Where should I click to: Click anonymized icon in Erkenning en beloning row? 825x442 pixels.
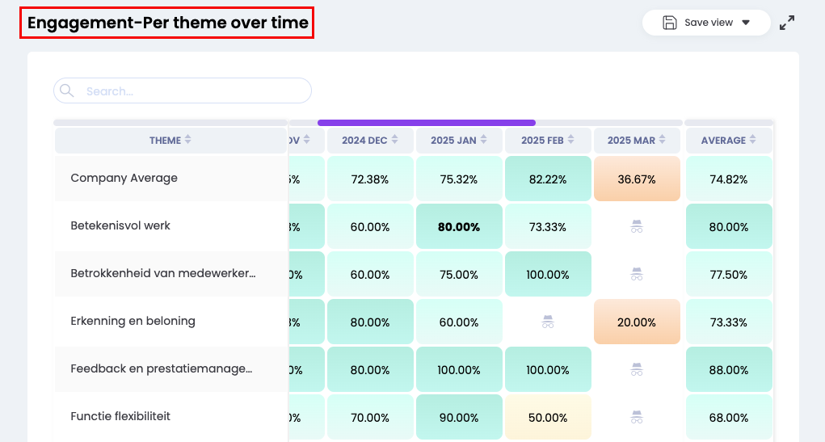pyautogui.click(x=548, y=322)
